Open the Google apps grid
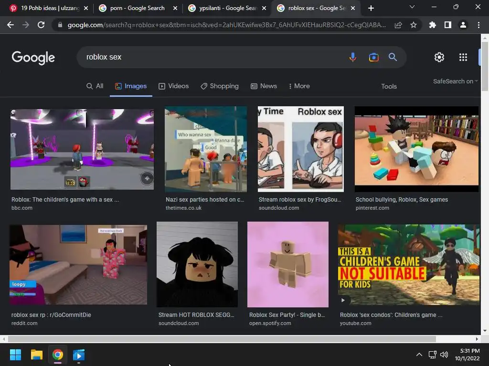This screenshot has width=489, height=366. coord(463,57)
